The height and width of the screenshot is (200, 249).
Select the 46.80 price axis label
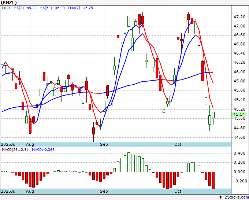(x=239, y=35)
